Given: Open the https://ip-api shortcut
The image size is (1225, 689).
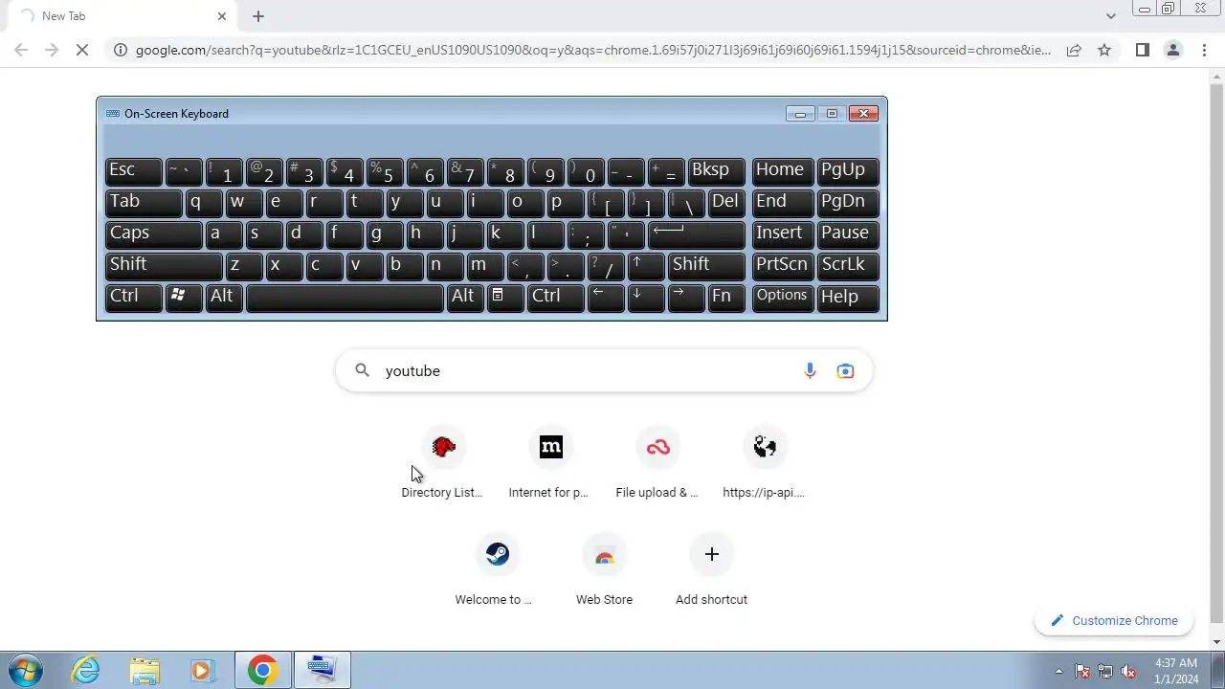Looking at the screenshot, I should [765, 464].
